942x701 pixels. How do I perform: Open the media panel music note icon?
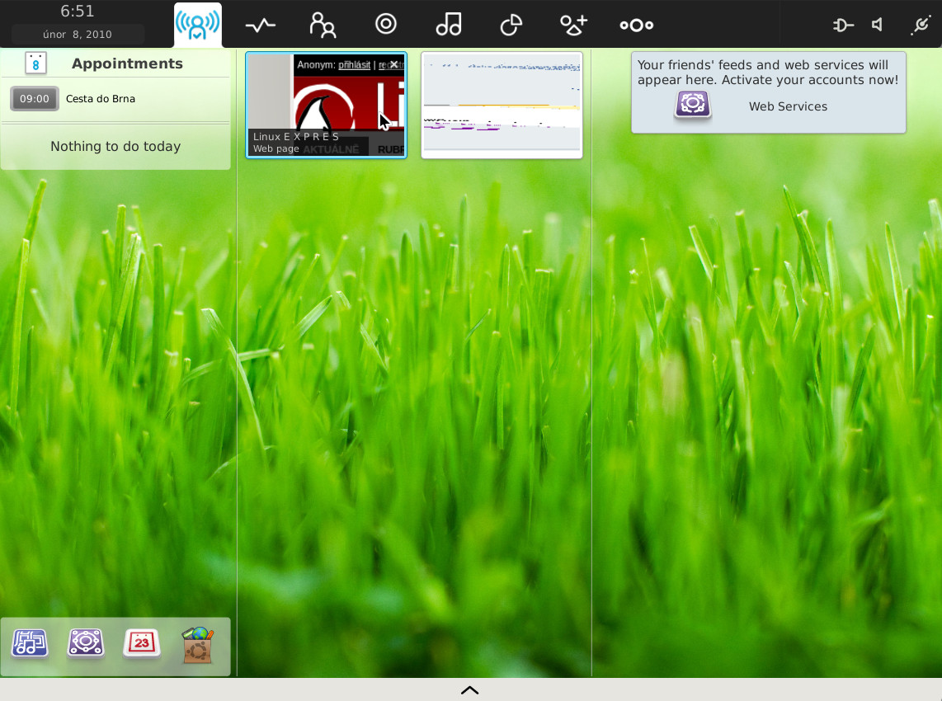tap(449, 25)
